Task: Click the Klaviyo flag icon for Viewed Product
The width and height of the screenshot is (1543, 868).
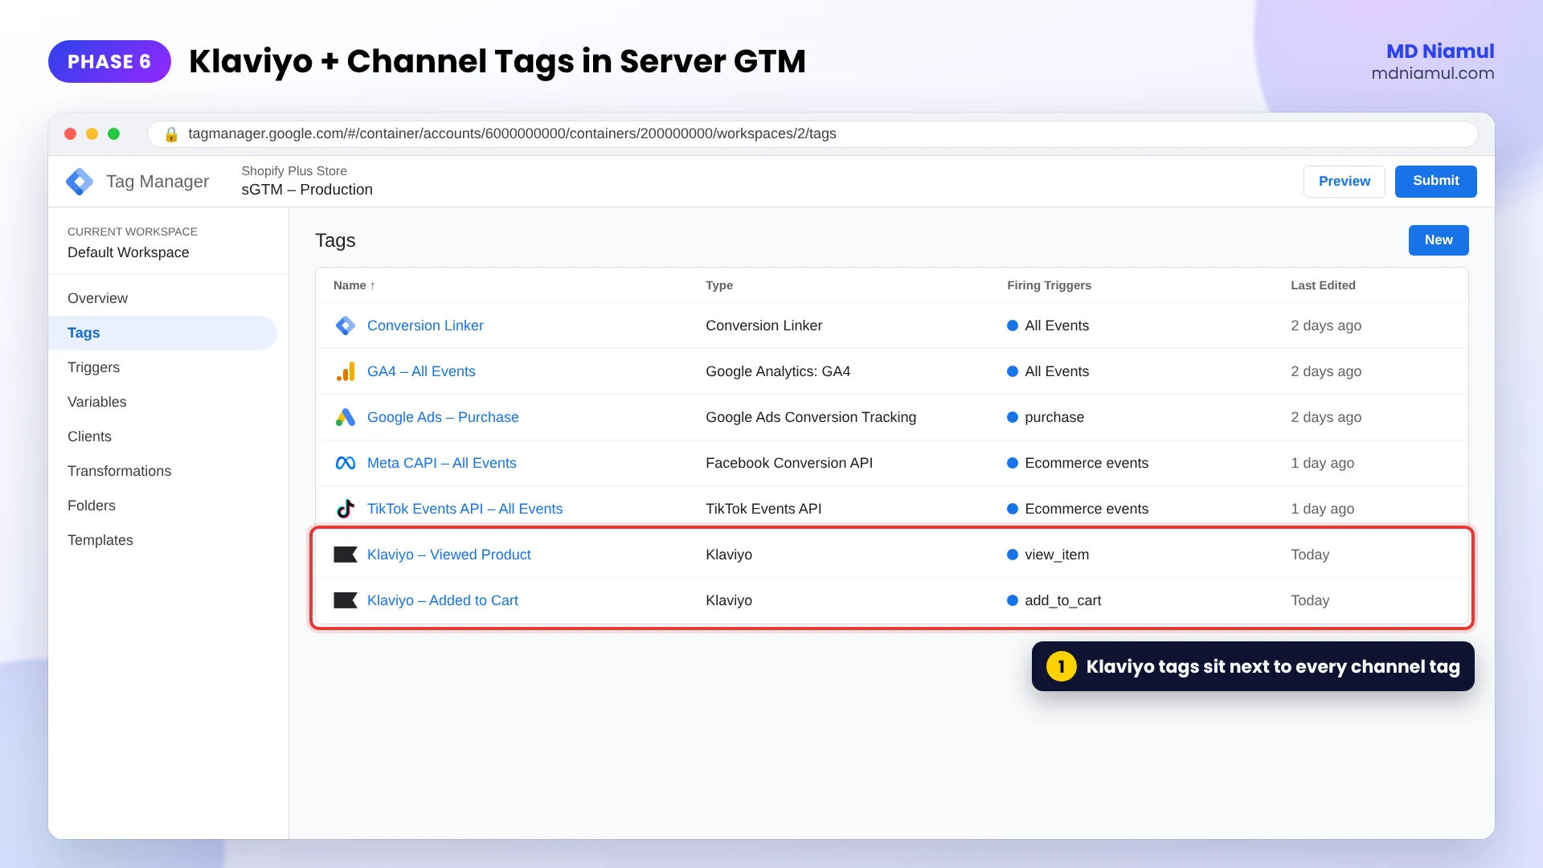Action: tap(346, 555)
